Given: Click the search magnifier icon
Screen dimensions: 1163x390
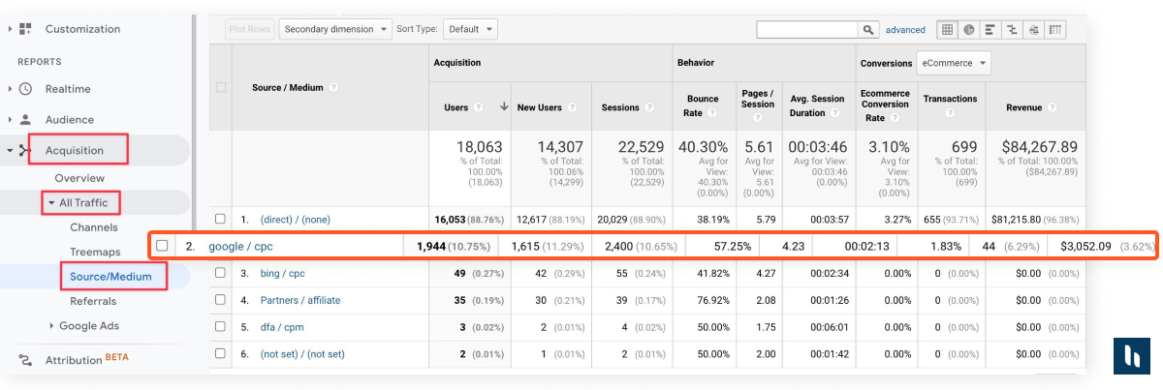Looking at the screenshot, I should point(868,30).
